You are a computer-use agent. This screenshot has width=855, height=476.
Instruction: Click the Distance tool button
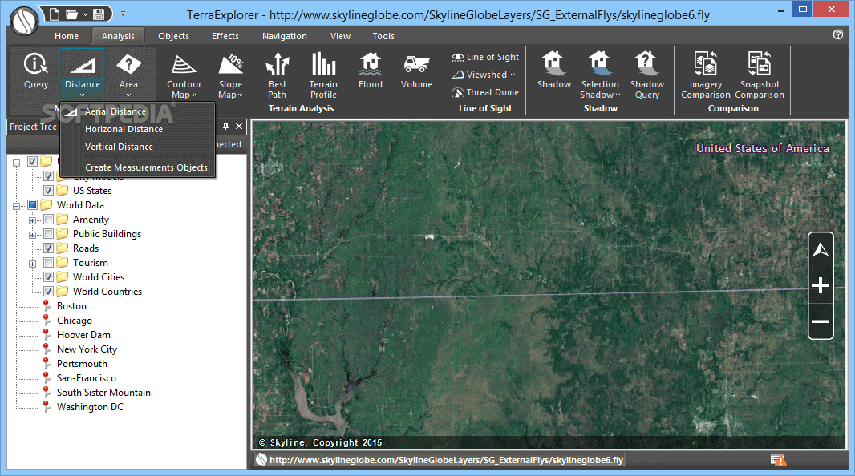83,75
